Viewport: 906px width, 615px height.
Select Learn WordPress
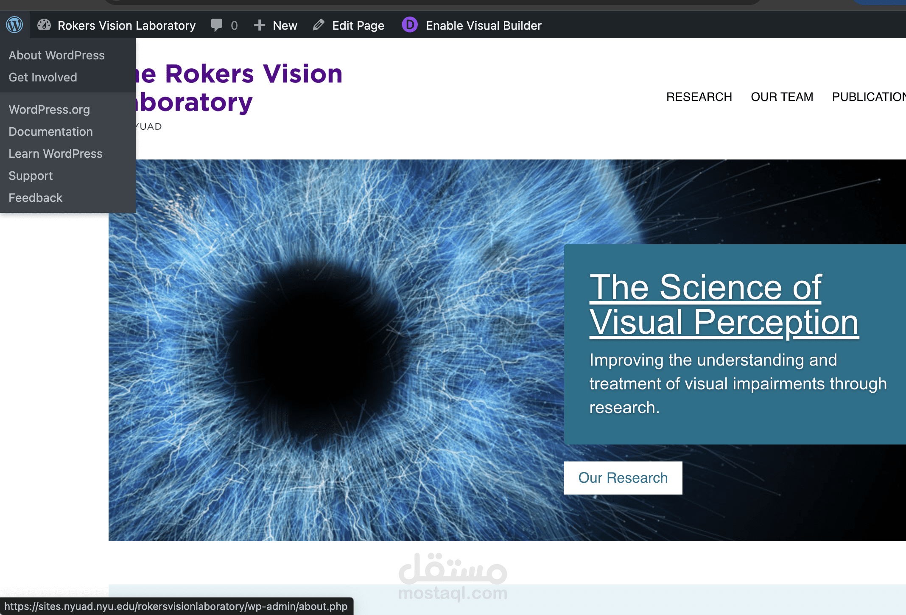55,154
